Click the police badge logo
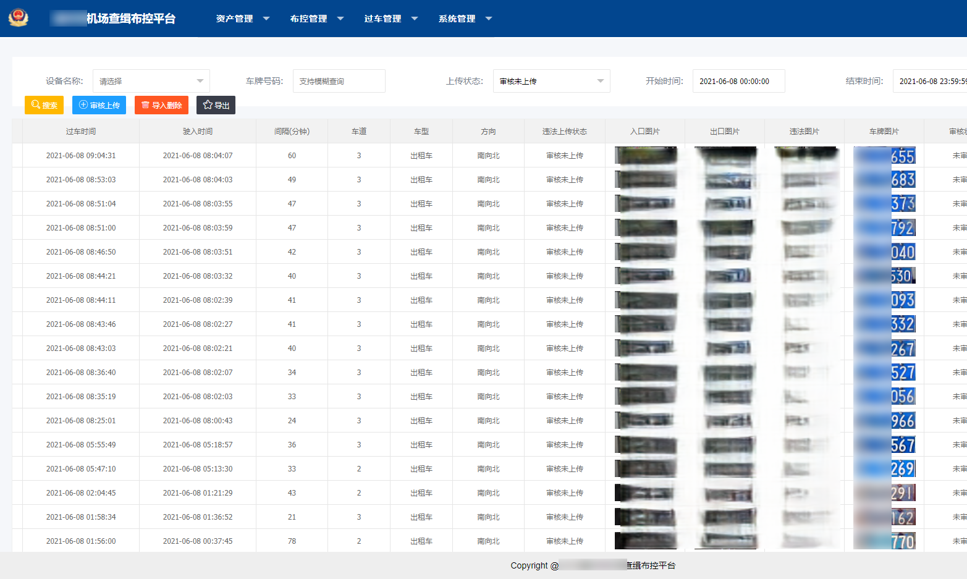967x579 pixels. [x=19, y=18]
